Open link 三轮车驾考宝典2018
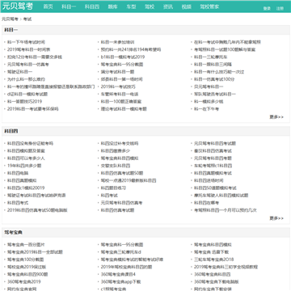Screen dimensions: 291x291 pos(214,259)
